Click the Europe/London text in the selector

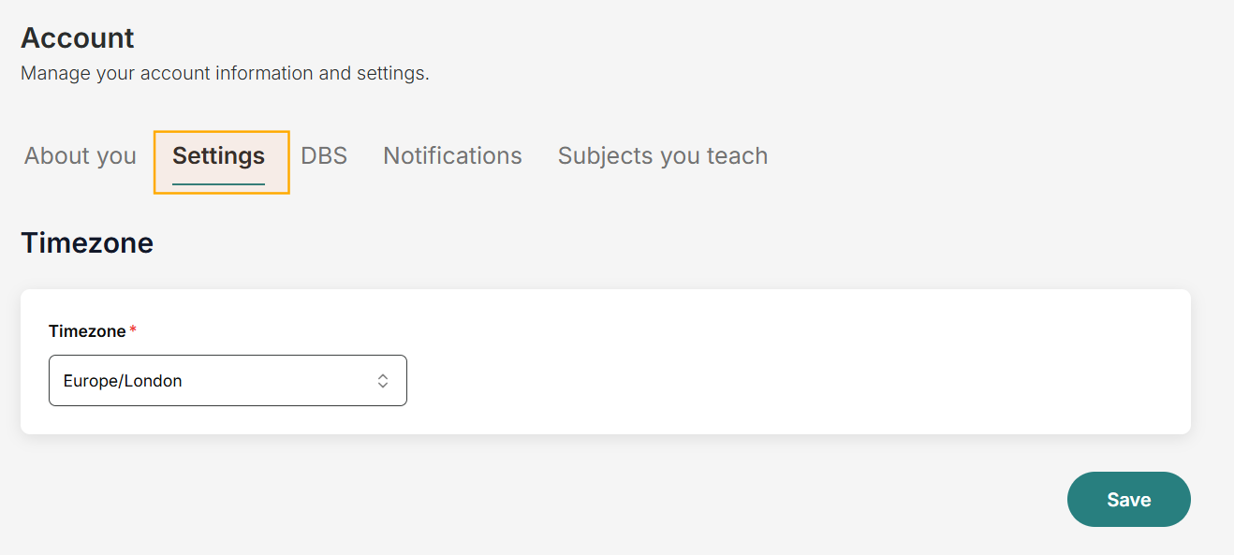(123, 381)
